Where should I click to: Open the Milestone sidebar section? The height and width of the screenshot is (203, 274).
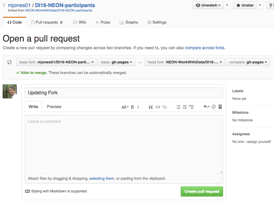[240, 113]
